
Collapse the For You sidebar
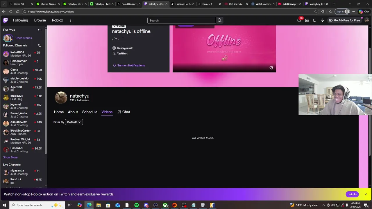pos(40,30)
